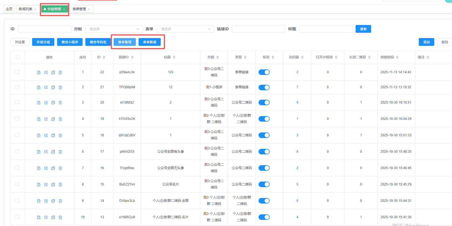452x226 pixels.
Task: Click into the 链接ID input field
Action: tap(258, 29)
